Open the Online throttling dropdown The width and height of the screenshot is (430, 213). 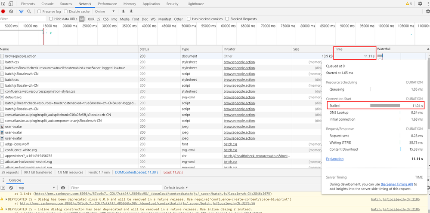pyautogui.click(x=105, y=12)
